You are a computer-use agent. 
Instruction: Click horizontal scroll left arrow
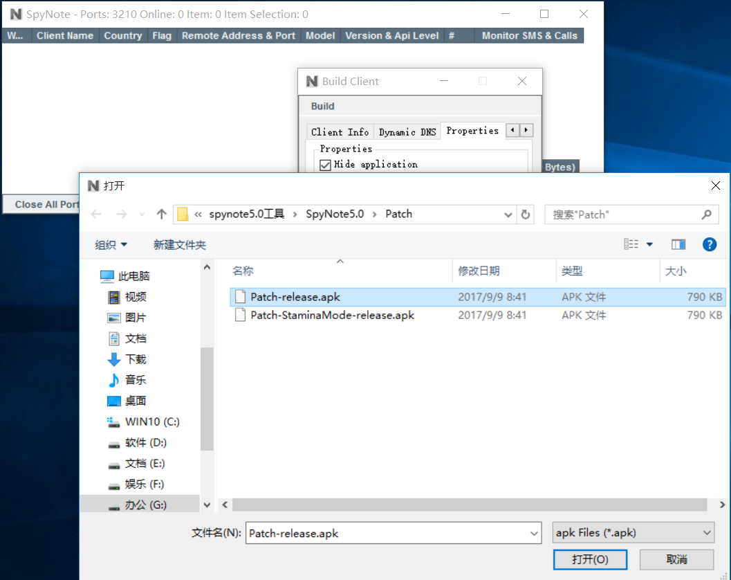(225, 505)
